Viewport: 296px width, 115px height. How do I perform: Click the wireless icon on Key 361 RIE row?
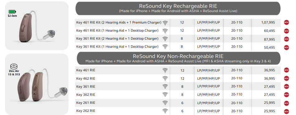tap(165, 86)
